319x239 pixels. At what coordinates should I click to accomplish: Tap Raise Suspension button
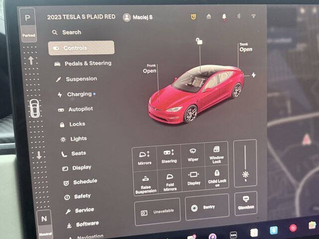(x=146, y=184)
